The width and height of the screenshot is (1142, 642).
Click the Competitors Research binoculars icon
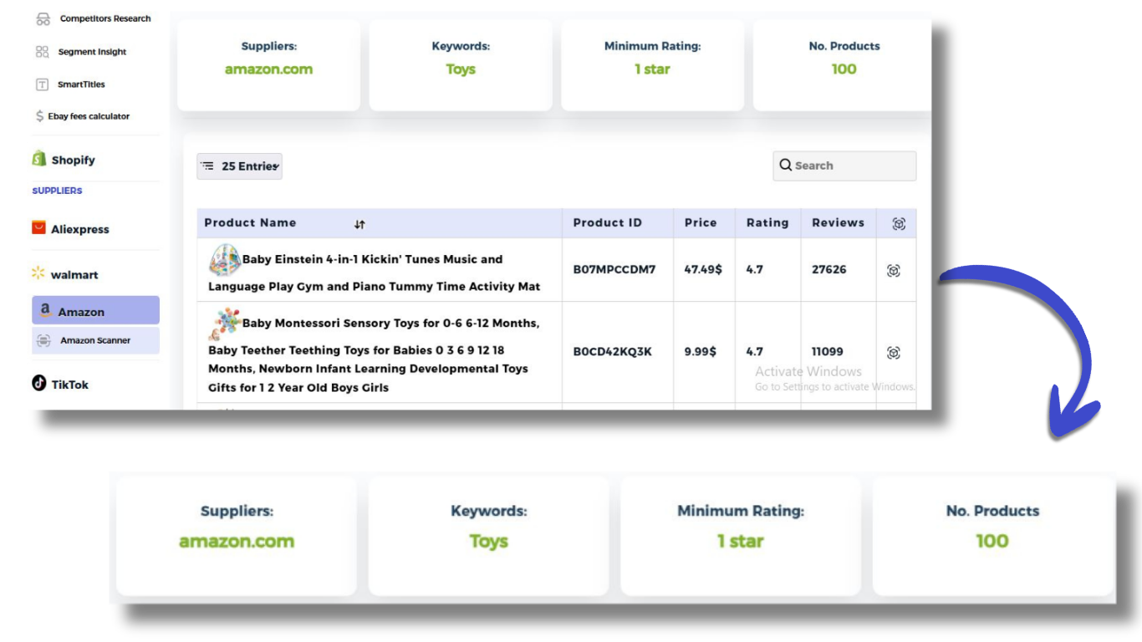tap(43, 18)
